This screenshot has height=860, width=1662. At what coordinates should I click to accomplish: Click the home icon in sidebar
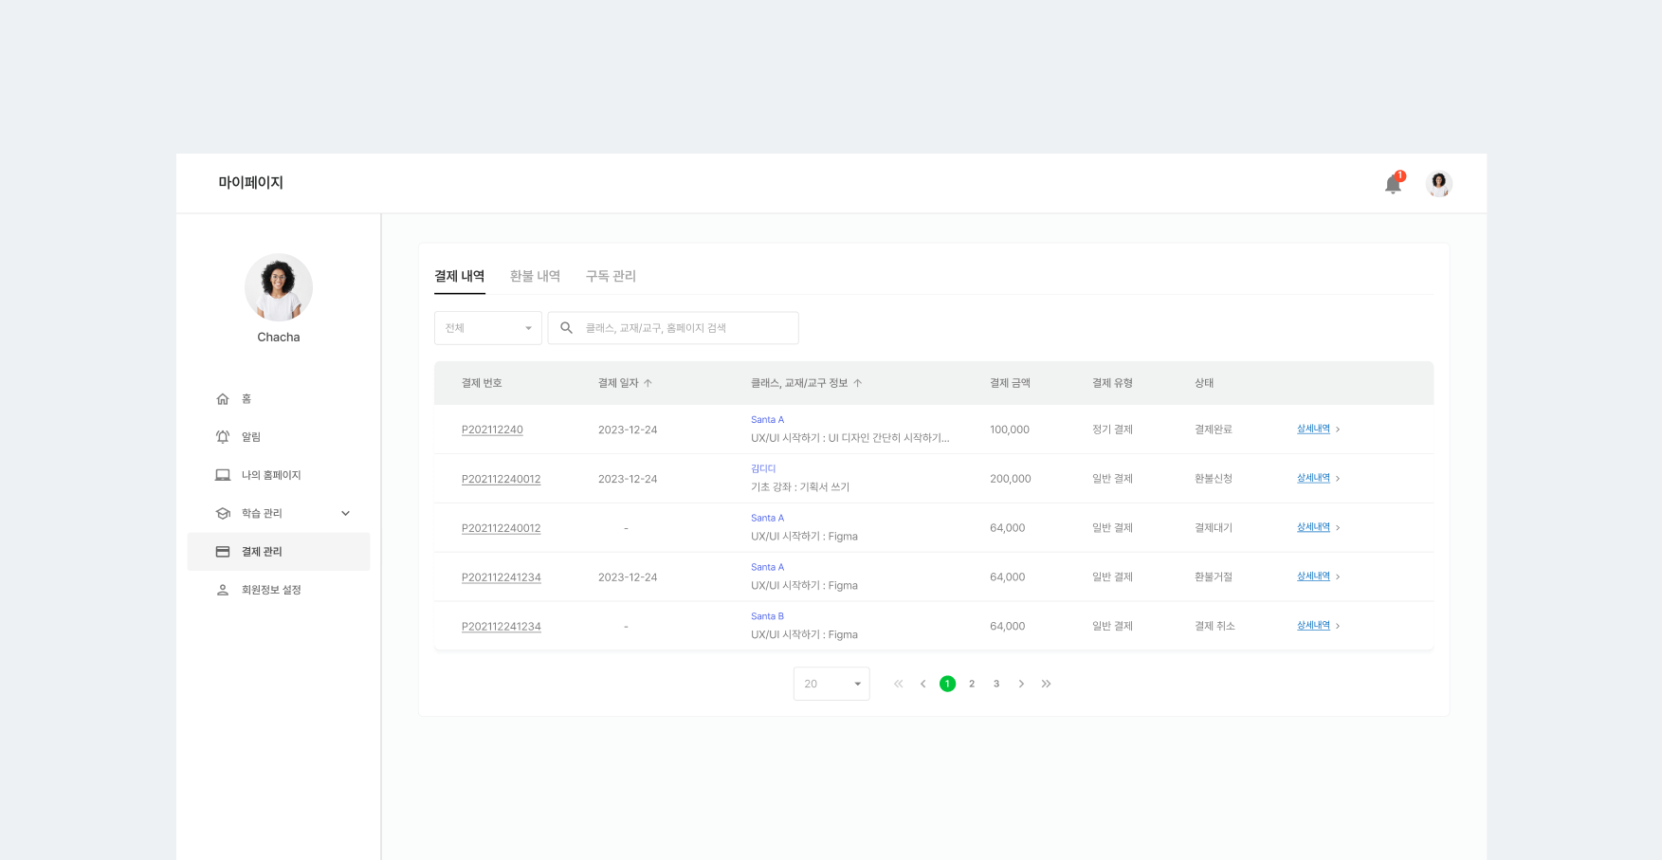223,399
